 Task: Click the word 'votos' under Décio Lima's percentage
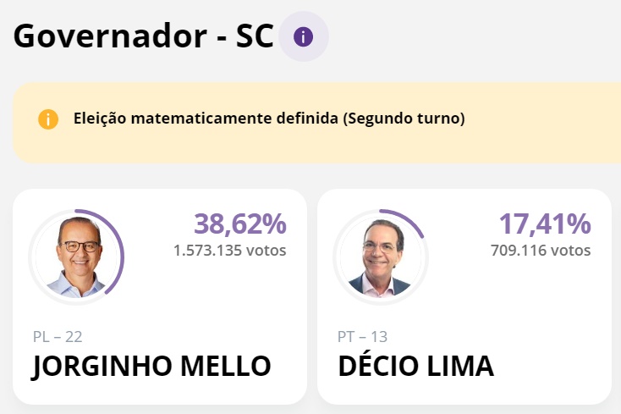pyautogui.click(x=570, y=251)
